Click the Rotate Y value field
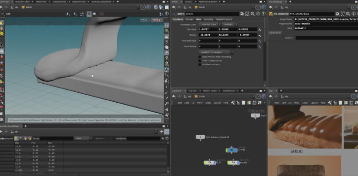Image resolution: width=358 pixels, height=176 pixels. tap(228, 35)
